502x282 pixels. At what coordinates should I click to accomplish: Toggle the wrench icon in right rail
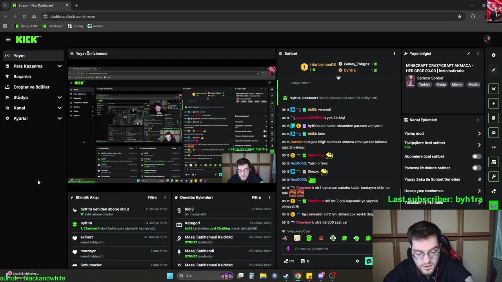point(493,176)
